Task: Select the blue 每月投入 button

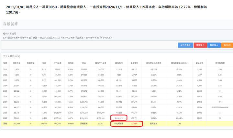Action: 214,45
